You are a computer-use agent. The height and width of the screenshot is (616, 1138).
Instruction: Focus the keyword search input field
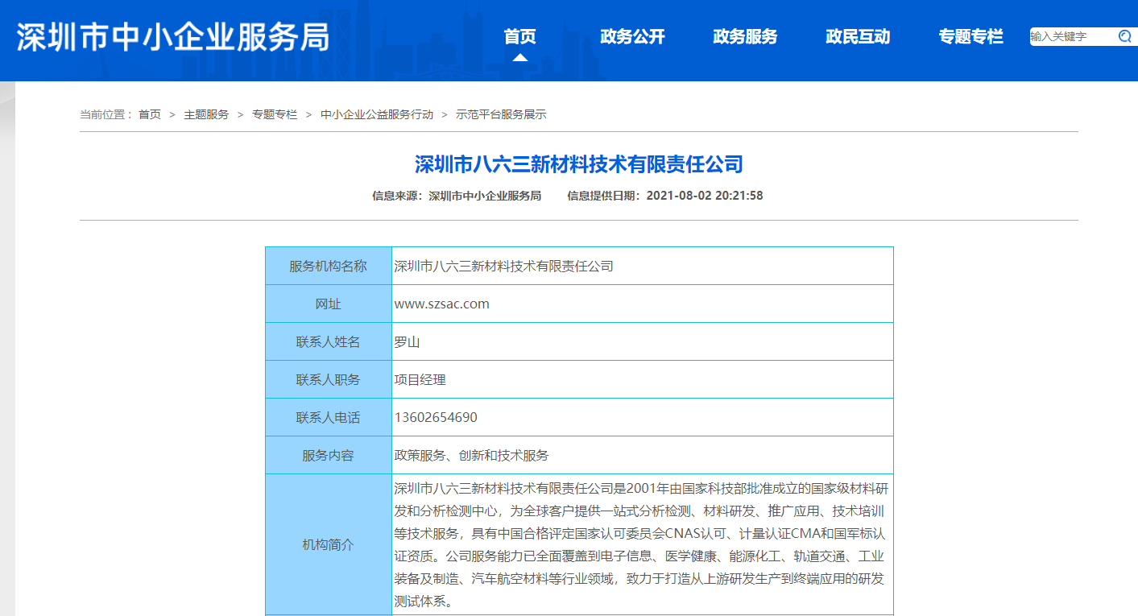(1073, 36)
